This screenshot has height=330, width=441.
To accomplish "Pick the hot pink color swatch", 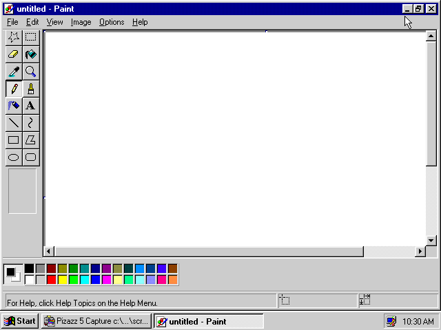I will (x=162, y=280).
